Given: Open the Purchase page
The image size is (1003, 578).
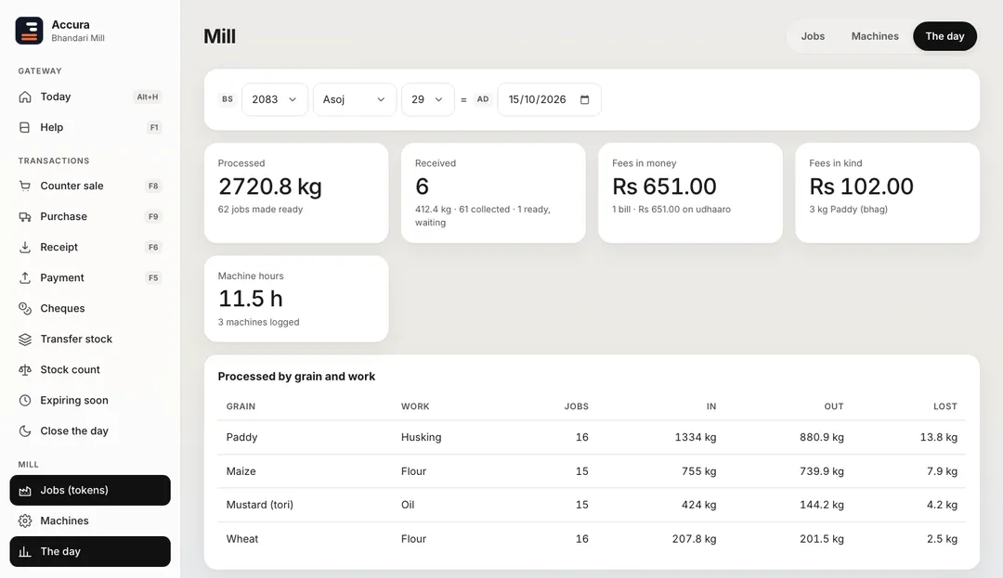Looking at the screenshot, I should [90, 216].
